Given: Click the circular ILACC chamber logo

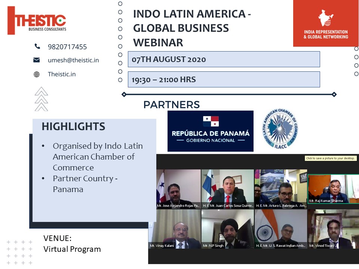Looking at the screenshot, I should click(x=280, y=129).
